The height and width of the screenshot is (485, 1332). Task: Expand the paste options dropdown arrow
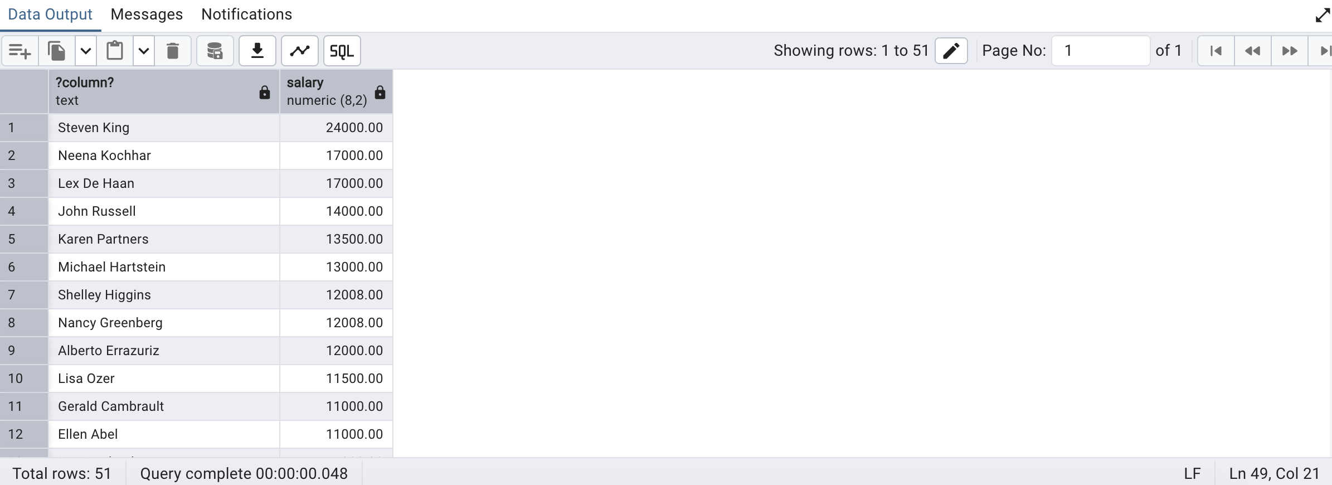click(144, 51)
